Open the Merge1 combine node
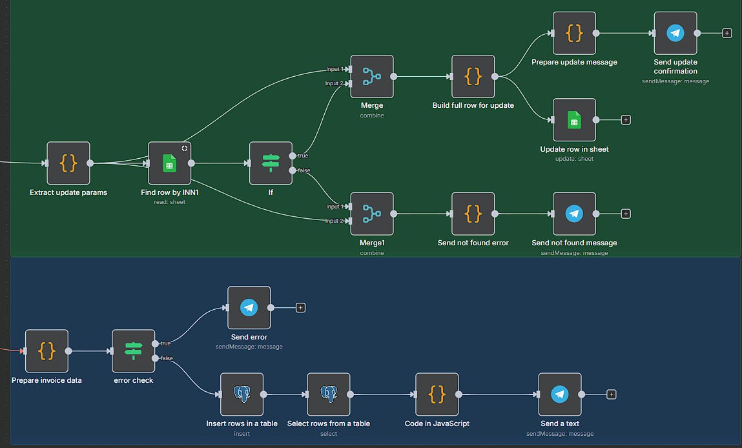 click(x=372, y=214)
